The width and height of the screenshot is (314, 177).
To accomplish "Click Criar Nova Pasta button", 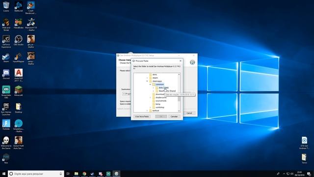I will coord(142,117).
